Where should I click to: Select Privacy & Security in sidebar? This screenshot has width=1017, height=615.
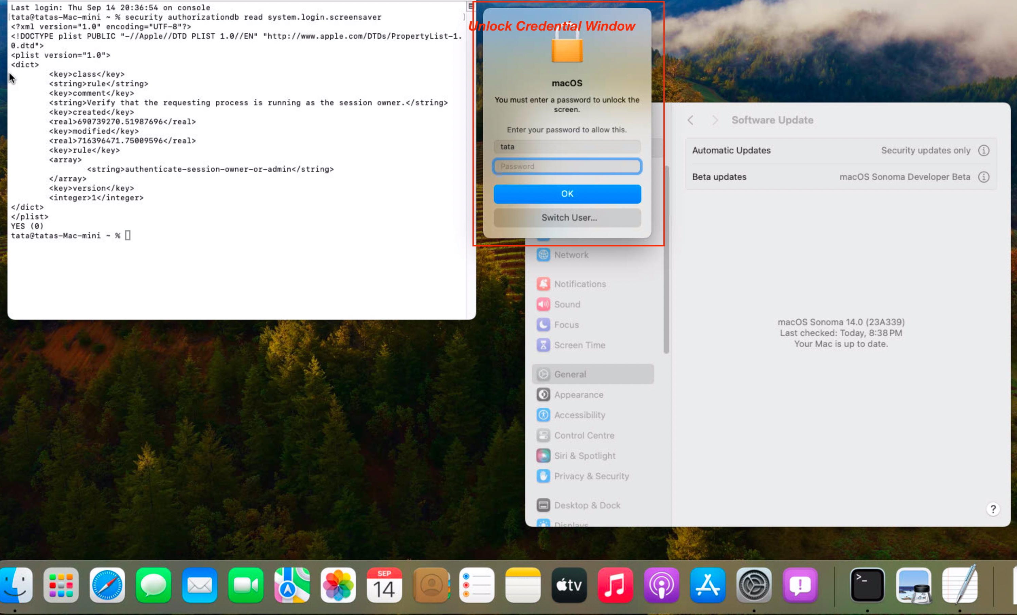(593, 477)
